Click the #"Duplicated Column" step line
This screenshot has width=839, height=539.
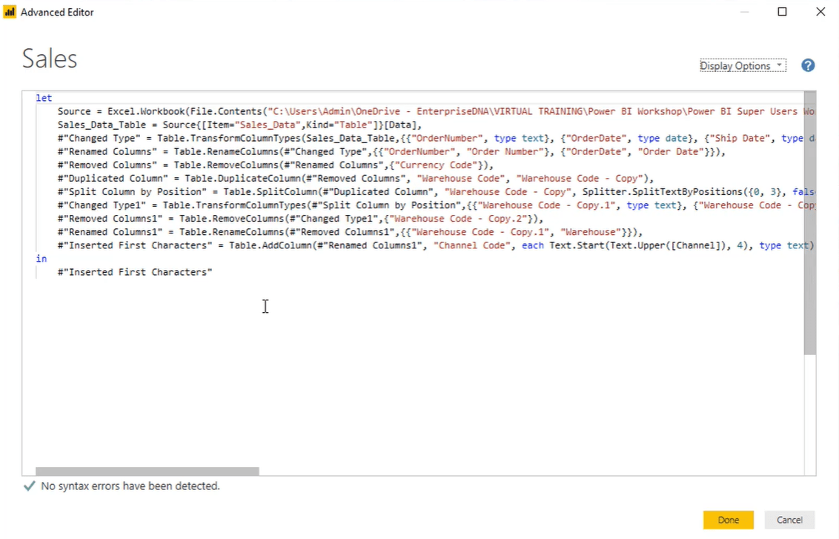click(356, 178)
